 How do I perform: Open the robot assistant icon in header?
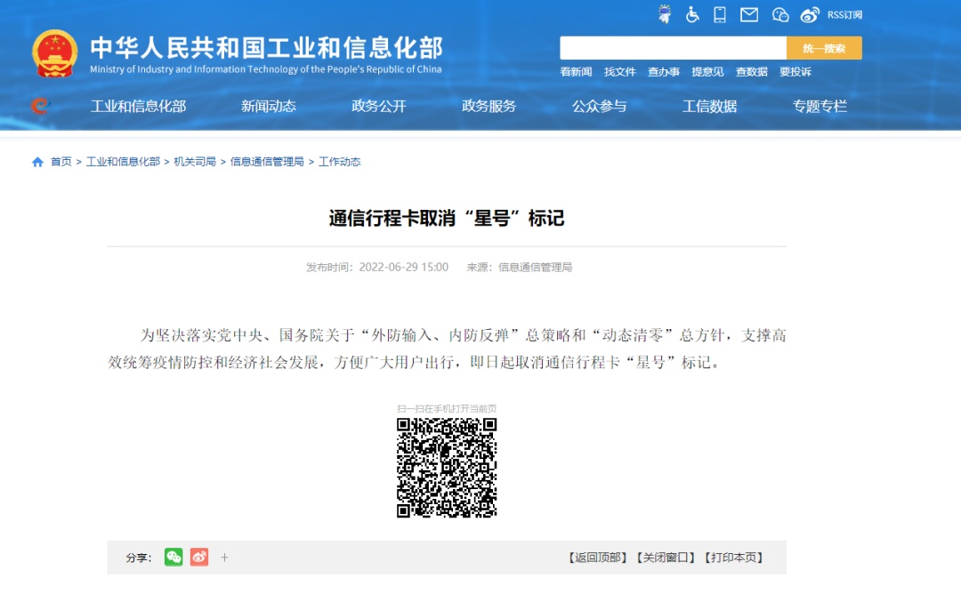(x=665, y=14)
